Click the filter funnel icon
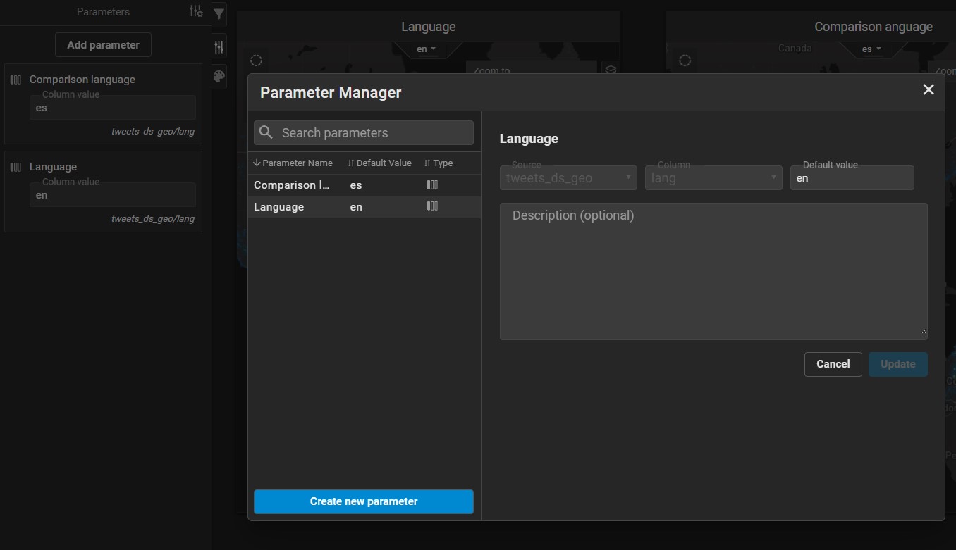This screenshot has width=956, height=550. pos(219,13)
